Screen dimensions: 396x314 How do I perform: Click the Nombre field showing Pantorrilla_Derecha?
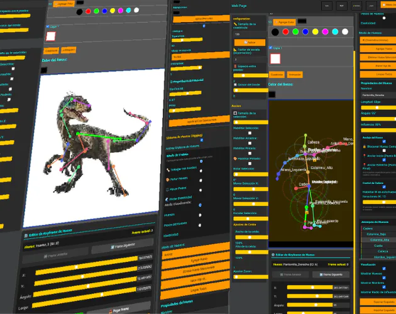(378, 95)
